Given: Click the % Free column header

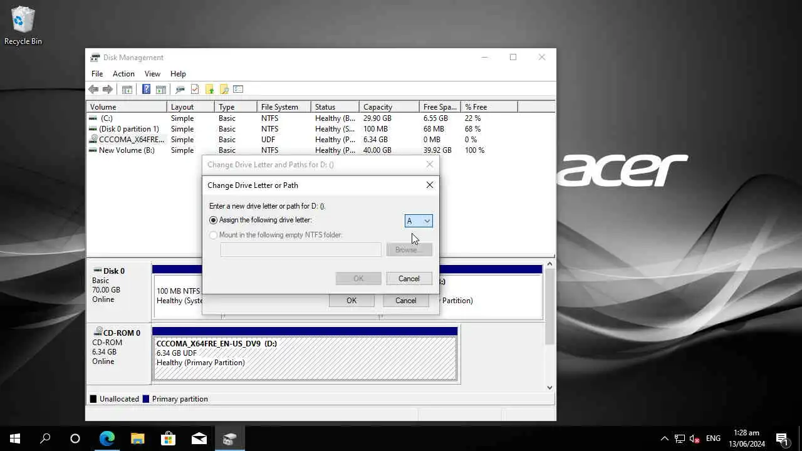Looking at the screenshot, I should pos(489,107).
